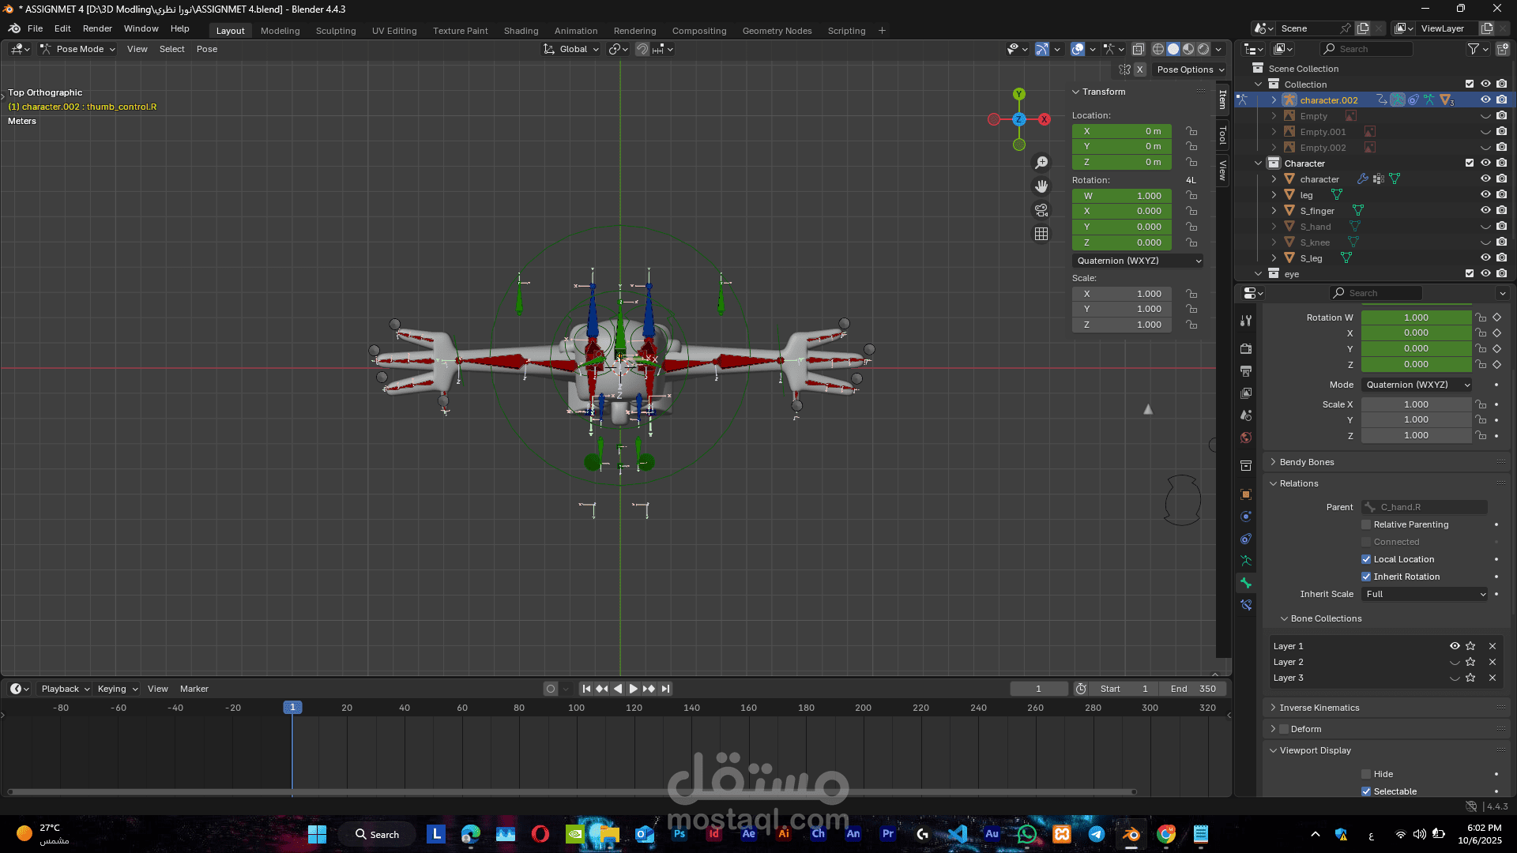Image resolution: width=1517 pixels, height=853 pixels.
Task: Open the taskbar Search button
Action: (377, 834)
